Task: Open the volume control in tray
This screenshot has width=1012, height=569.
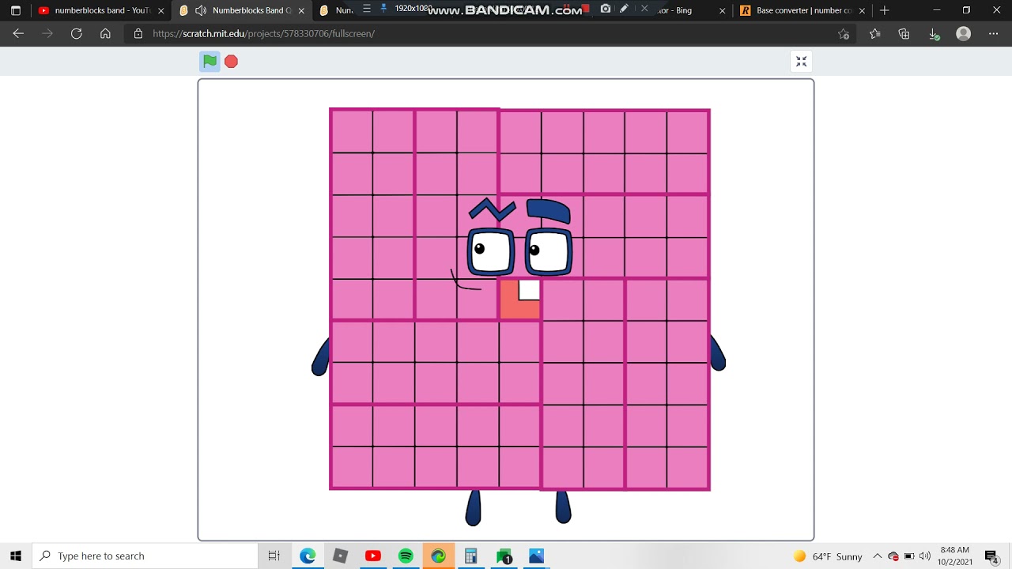Action: coord(924,556)
